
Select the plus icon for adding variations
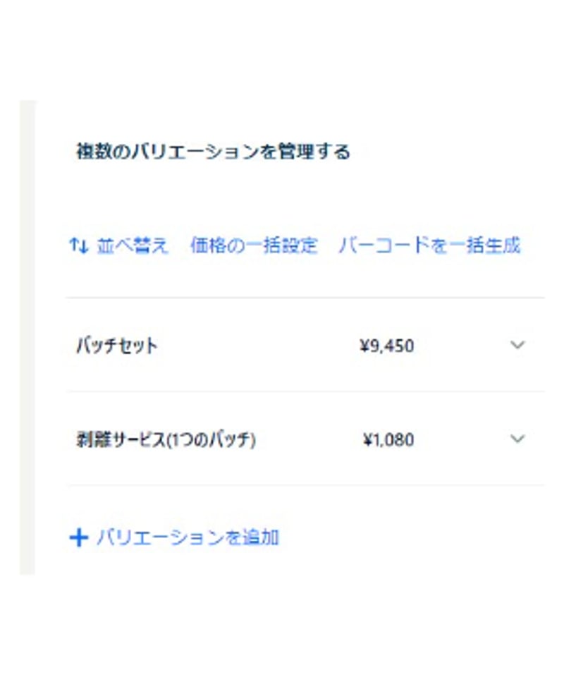pos(78,537)
